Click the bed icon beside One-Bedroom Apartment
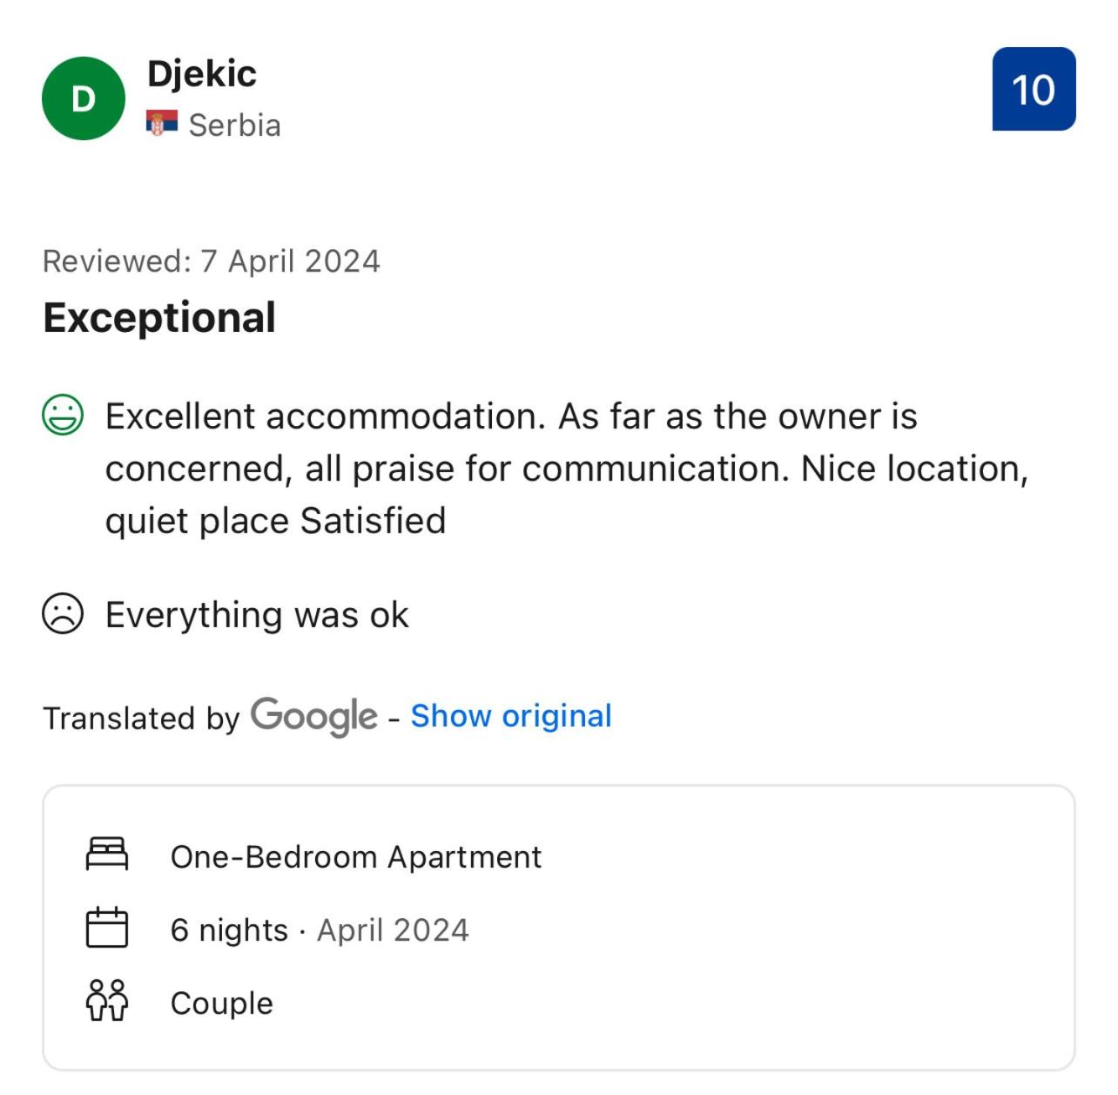The image size is (1118, 1095). click(107, 855)
